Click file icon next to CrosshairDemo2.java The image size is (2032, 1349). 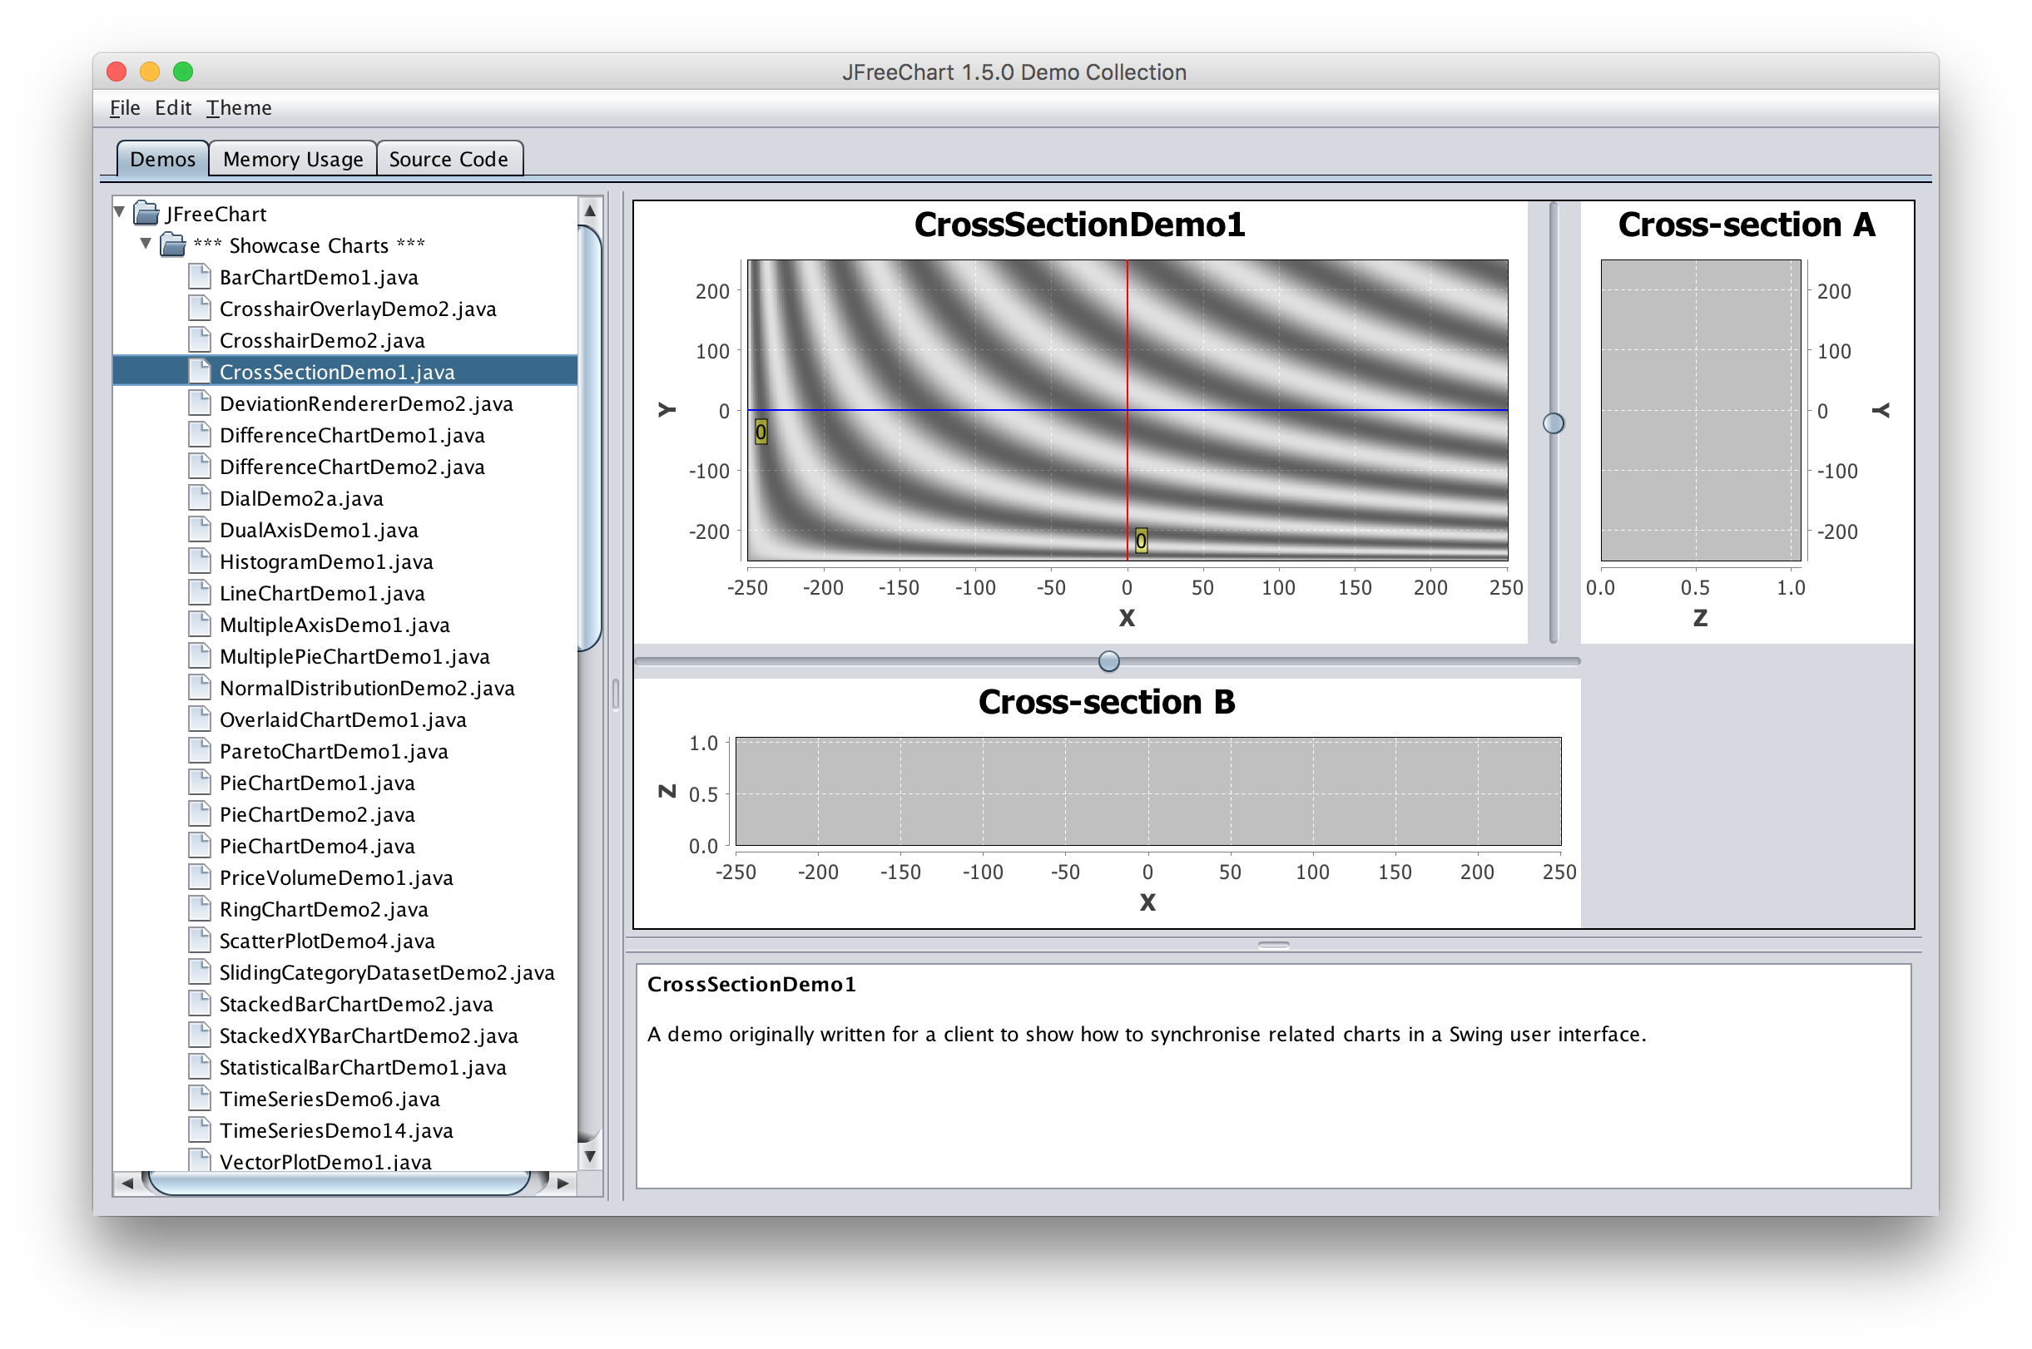tap(200, 340)
